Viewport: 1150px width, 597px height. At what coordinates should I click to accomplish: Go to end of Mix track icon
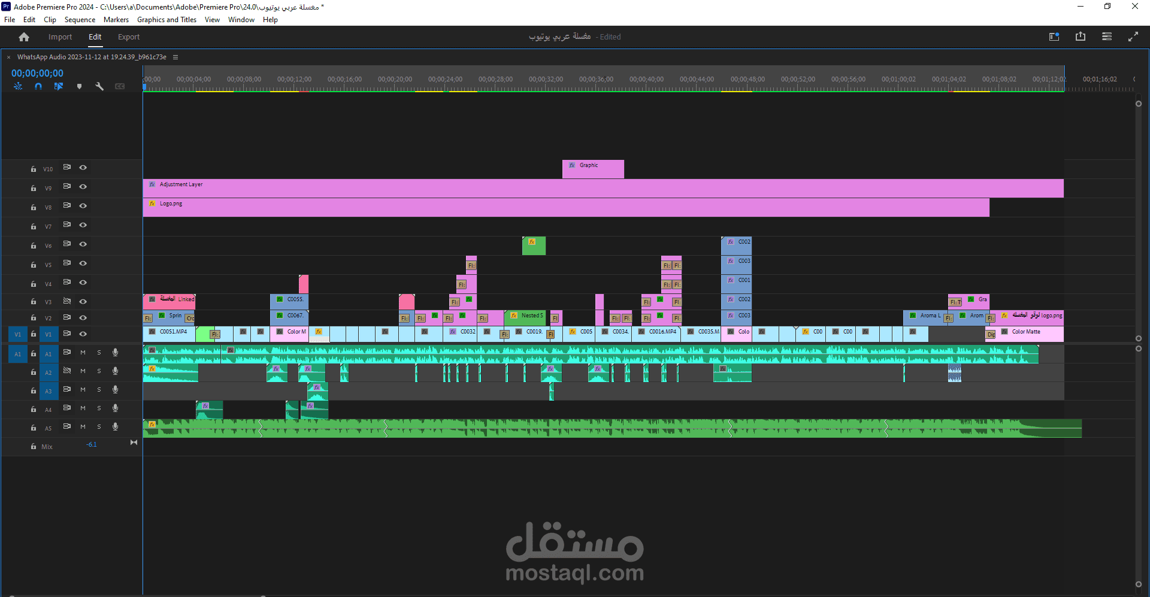tap(134, 443)
